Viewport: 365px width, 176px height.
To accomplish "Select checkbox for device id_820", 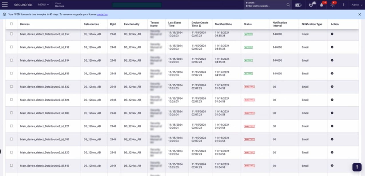I will 11,152.
